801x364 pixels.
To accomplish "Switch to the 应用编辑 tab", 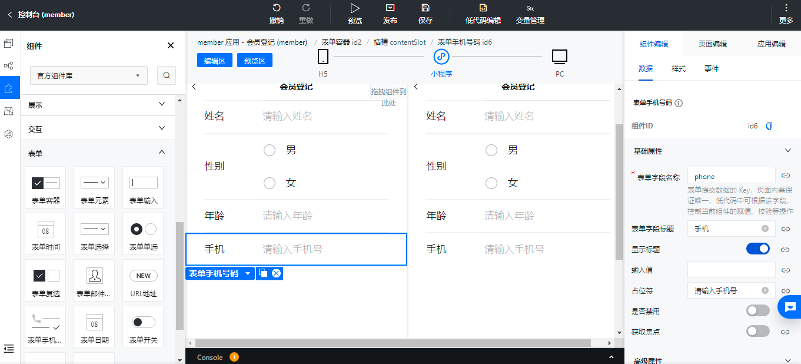I will click(772, 44).
